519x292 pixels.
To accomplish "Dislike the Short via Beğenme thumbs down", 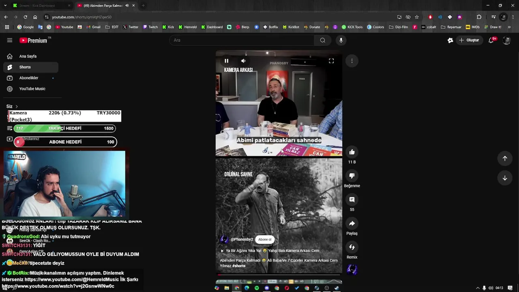I will click(x=352, y=176).
